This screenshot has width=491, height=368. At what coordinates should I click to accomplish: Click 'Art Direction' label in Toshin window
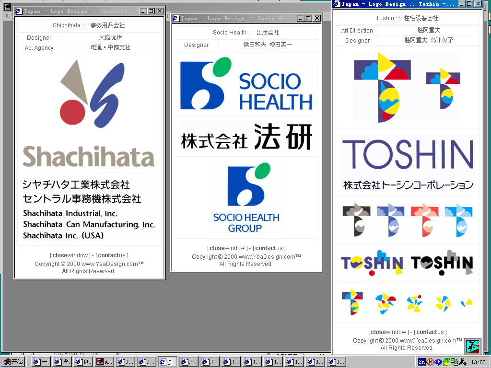click(357, 31)
